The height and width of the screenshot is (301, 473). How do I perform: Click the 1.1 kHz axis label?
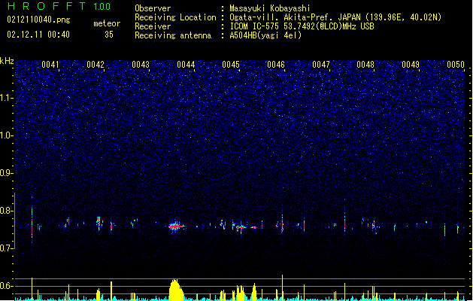pyautogui.click(x=6, y=98)
